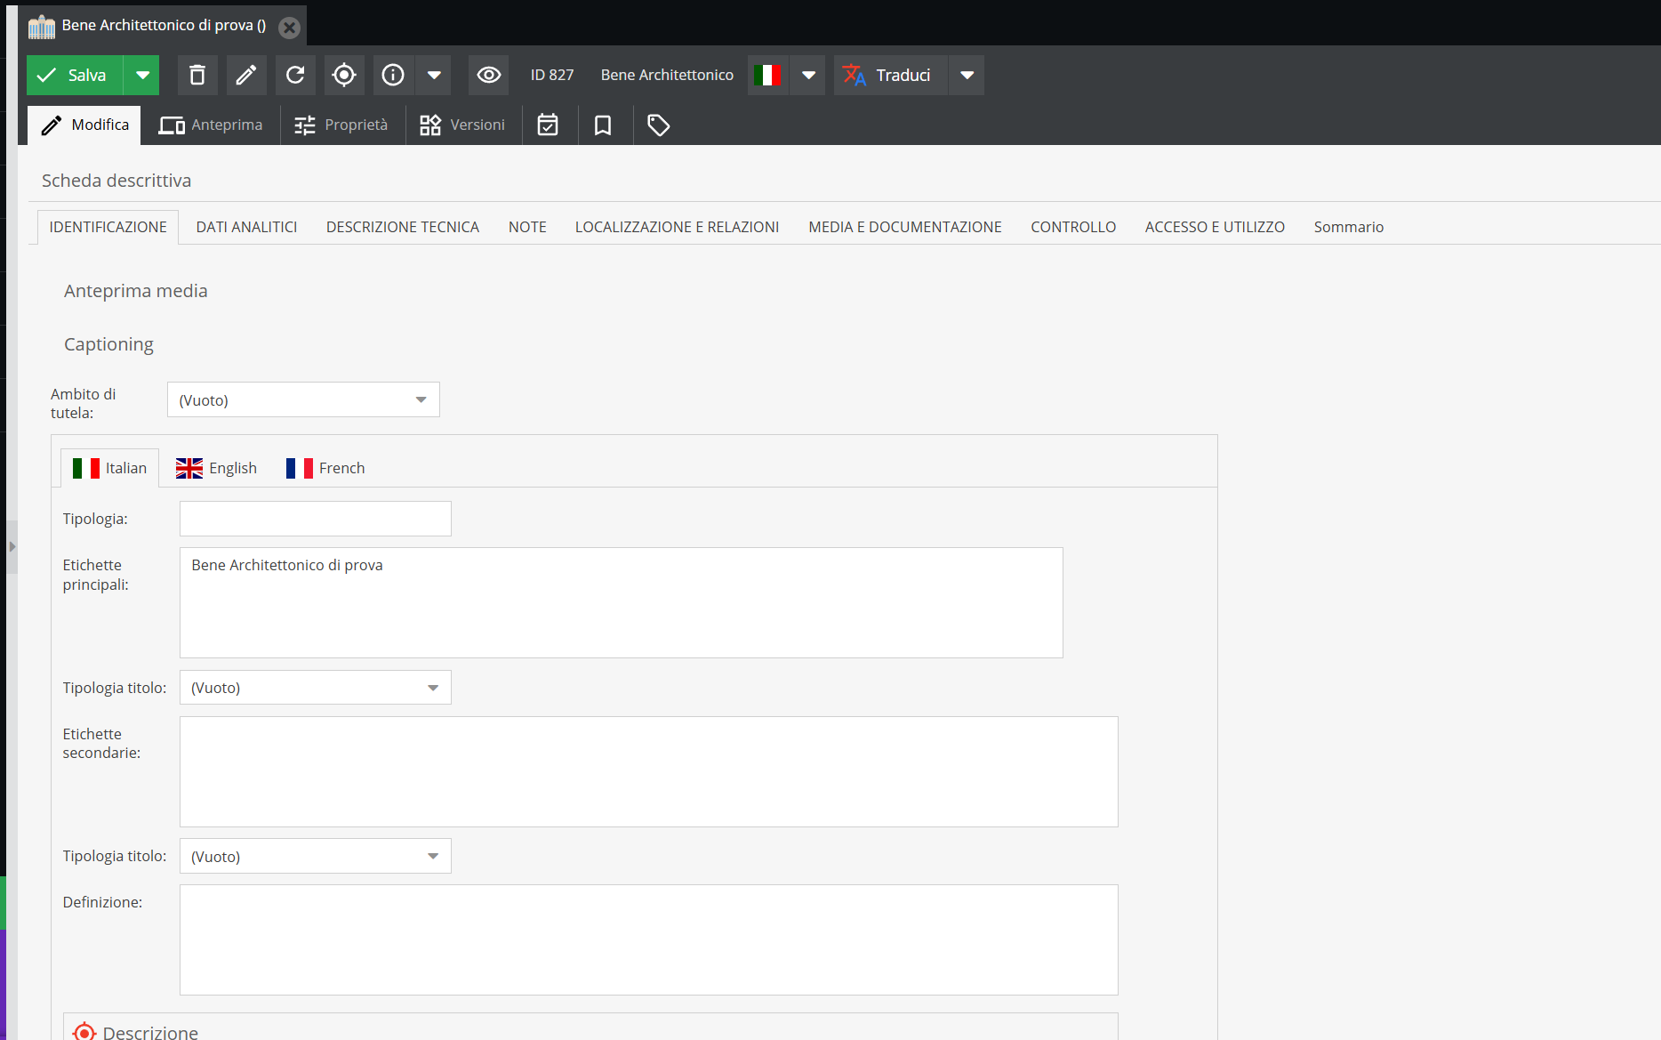Click the Etichette secondarie text area
The width and height of the screenshot is (1661, 1040).
pyautogui.click(x=649, y=771)
